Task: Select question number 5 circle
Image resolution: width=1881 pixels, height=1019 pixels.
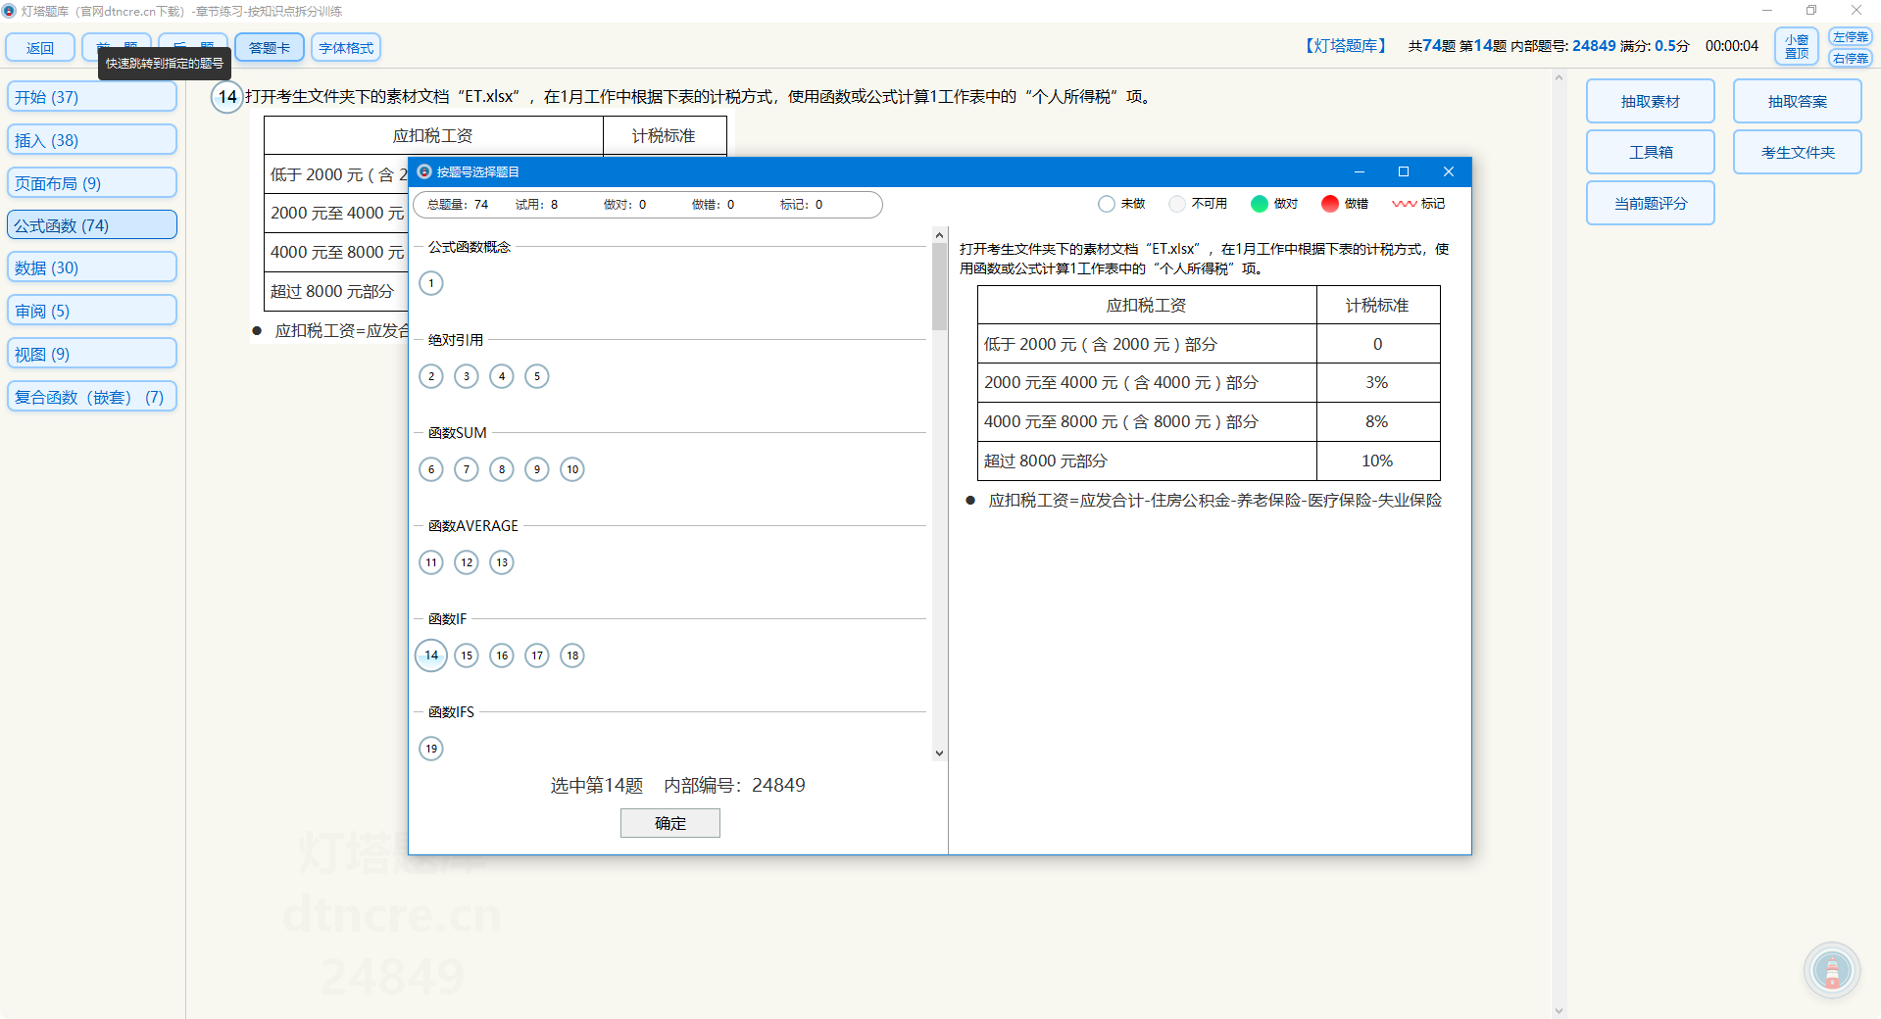Action: [x=537, y=376]
